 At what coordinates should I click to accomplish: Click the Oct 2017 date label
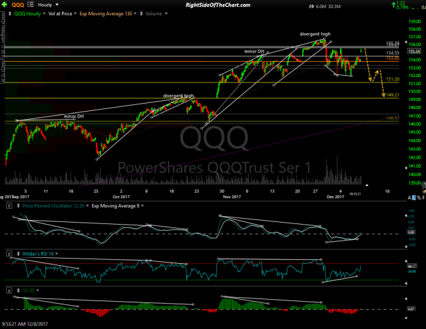pyautogui.click(x=121, y=197)
